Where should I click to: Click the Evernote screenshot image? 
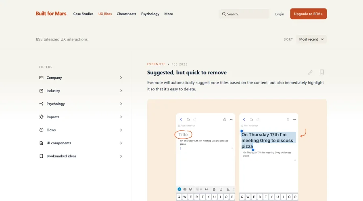[237, 150]
